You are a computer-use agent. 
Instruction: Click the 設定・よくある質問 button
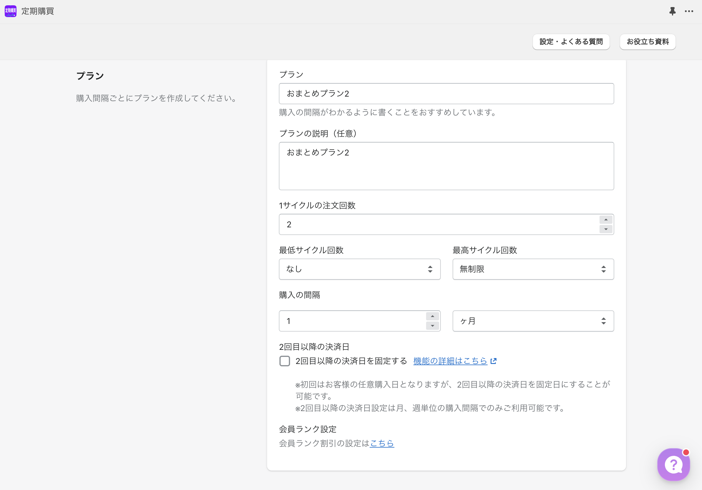point(571,42)
